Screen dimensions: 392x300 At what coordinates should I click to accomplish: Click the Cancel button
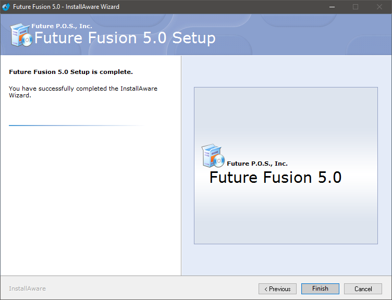click(363, 289)
